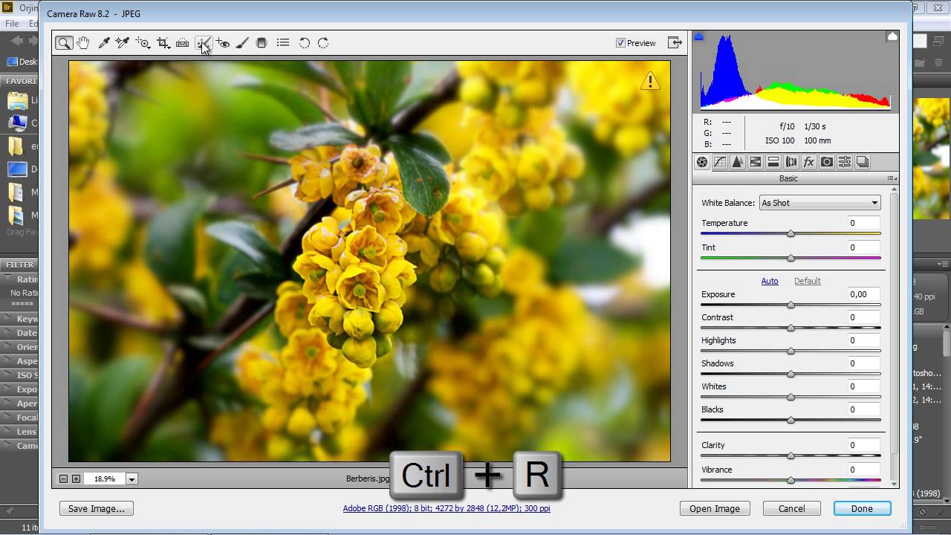Click the zoom out minus button
Screen dimensions: 951x535
pyautogui.click(x=63, y=479)
